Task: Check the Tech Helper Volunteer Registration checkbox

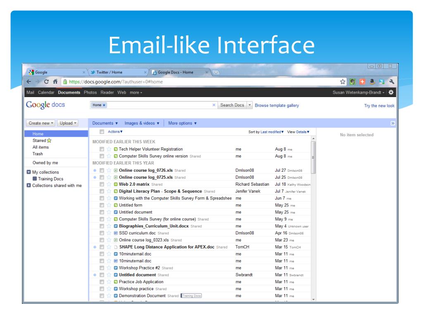Action: pyautogui.click(x=102, y=149)
